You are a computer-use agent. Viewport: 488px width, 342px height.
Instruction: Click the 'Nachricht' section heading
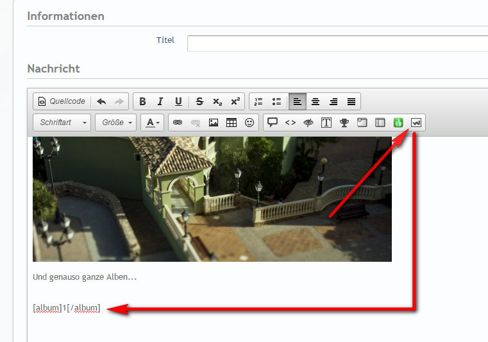click(x=53, y=69)
